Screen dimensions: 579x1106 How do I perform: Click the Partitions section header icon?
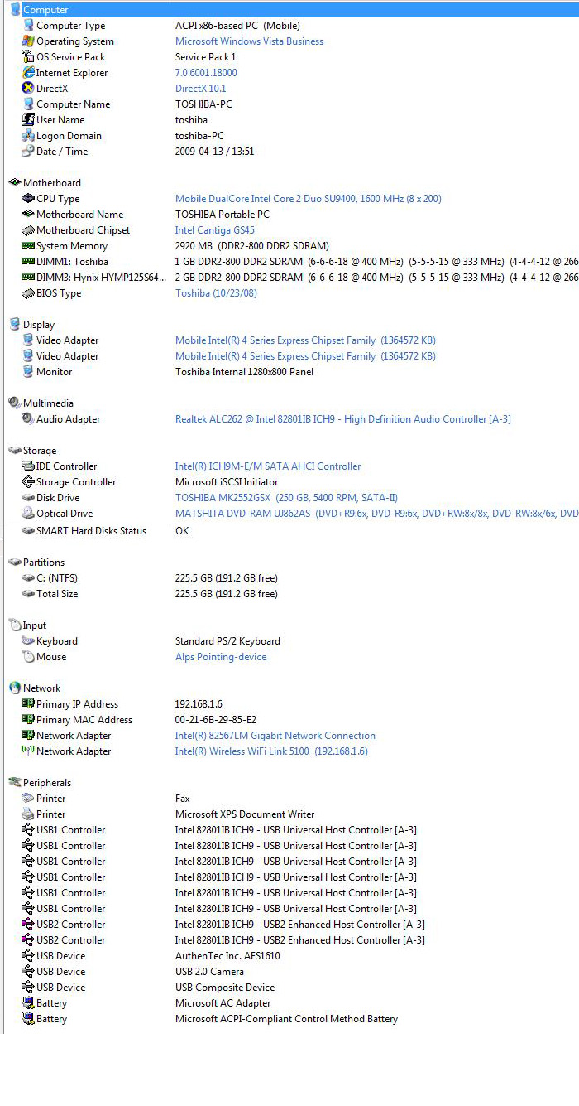point(15,563)
